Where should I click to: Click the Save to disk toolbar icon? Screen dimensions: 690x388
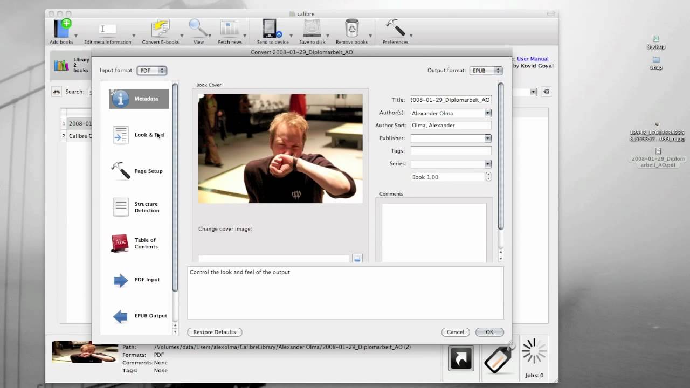pos(312,28)
